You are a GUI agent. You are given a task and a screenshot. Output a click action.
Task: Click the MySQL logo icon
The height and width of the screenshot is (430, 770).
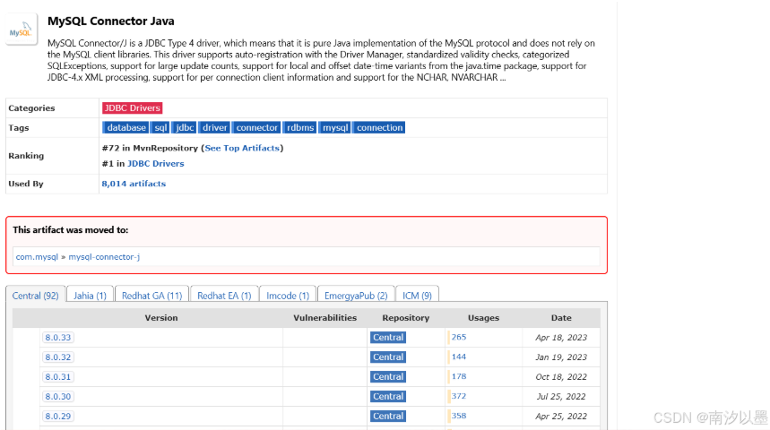[x=22, y=30]
